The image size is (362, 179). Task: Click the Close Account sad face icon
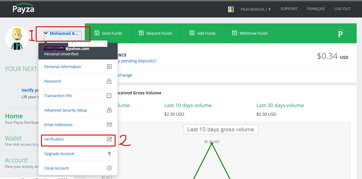click(x=109, y=168)
